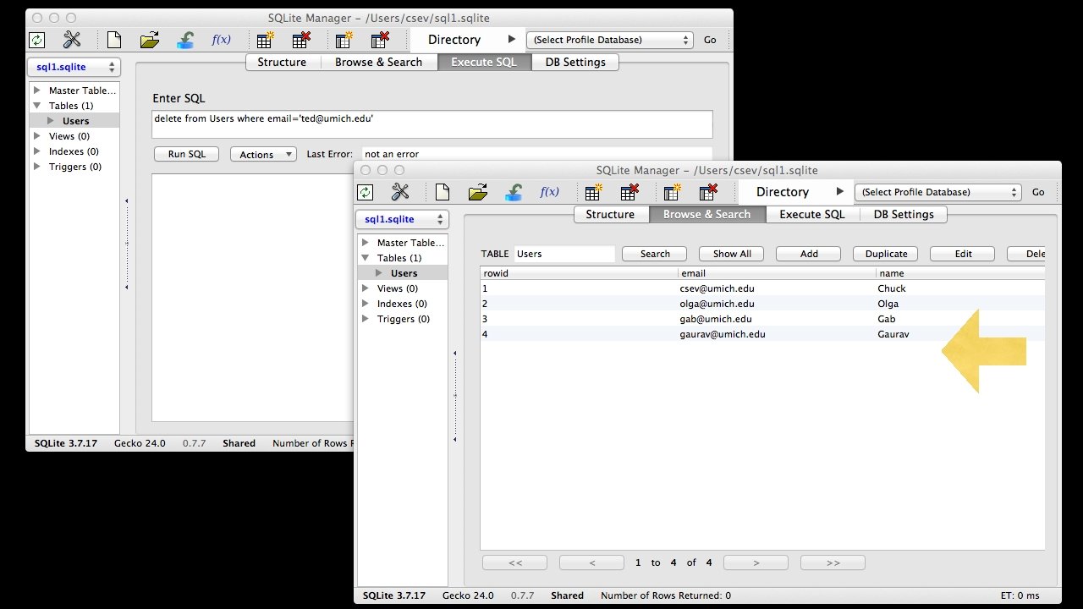Select Users table in front window tree
Screen dimensions: 1083x609
404,273
